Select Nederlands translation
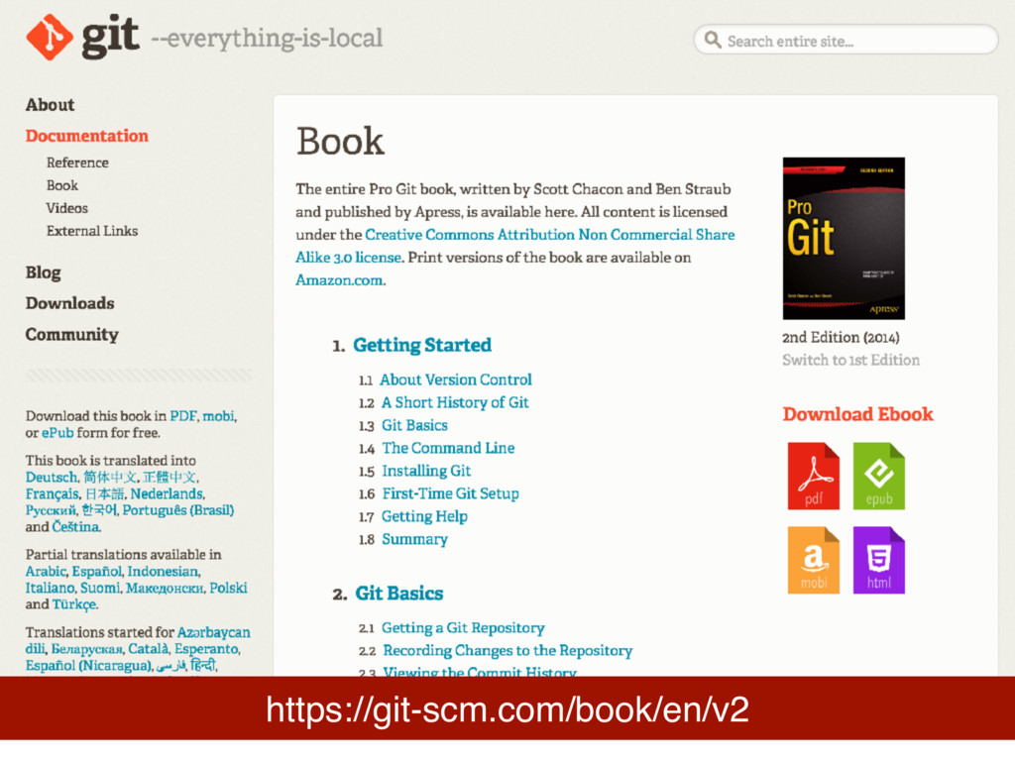Screen dimensions: 1015x761 [167, 493]
